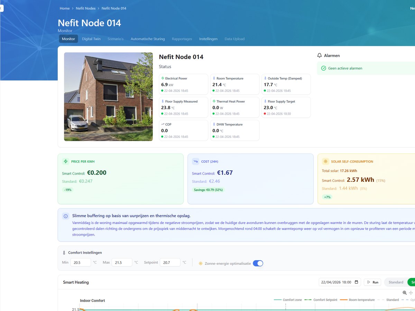The width and height of the screenshot is (415, 311).
Task: Click the Room Temperature 21.4 °C card
Action: pyautogui.click(x=234, y=84)
